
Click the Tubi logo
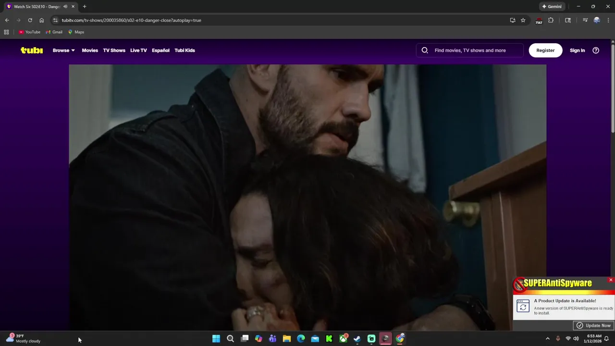[32, 50]
